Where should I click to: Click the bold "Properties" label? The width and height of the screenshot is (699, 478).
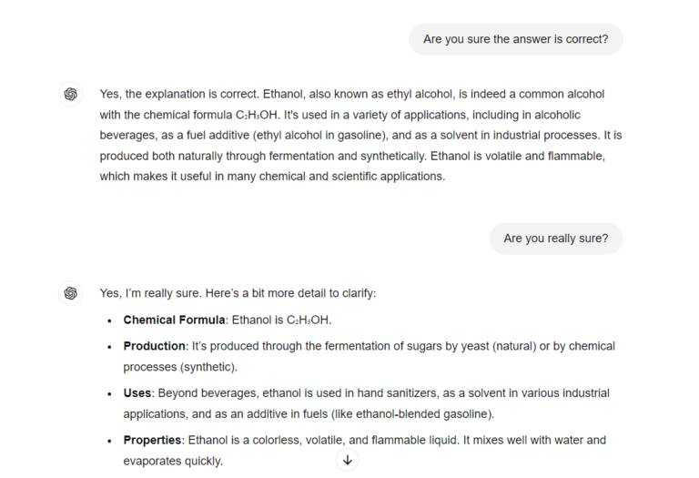(152, 441)
